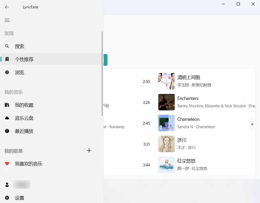Collapse the hamburger navigation menu
The image size is (260, 203).
pyautogui.click(x=7, y=20)
